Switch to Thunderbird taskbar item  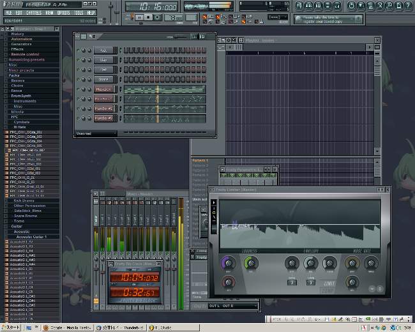[120, 328]
